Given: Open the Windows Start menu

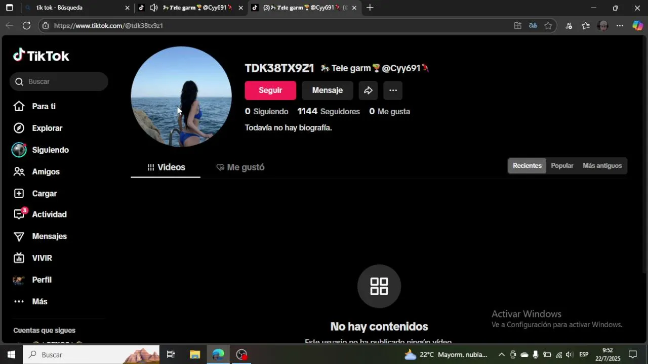Looking at the screenshot, I should pyautogui.click(x=11, y=354).
